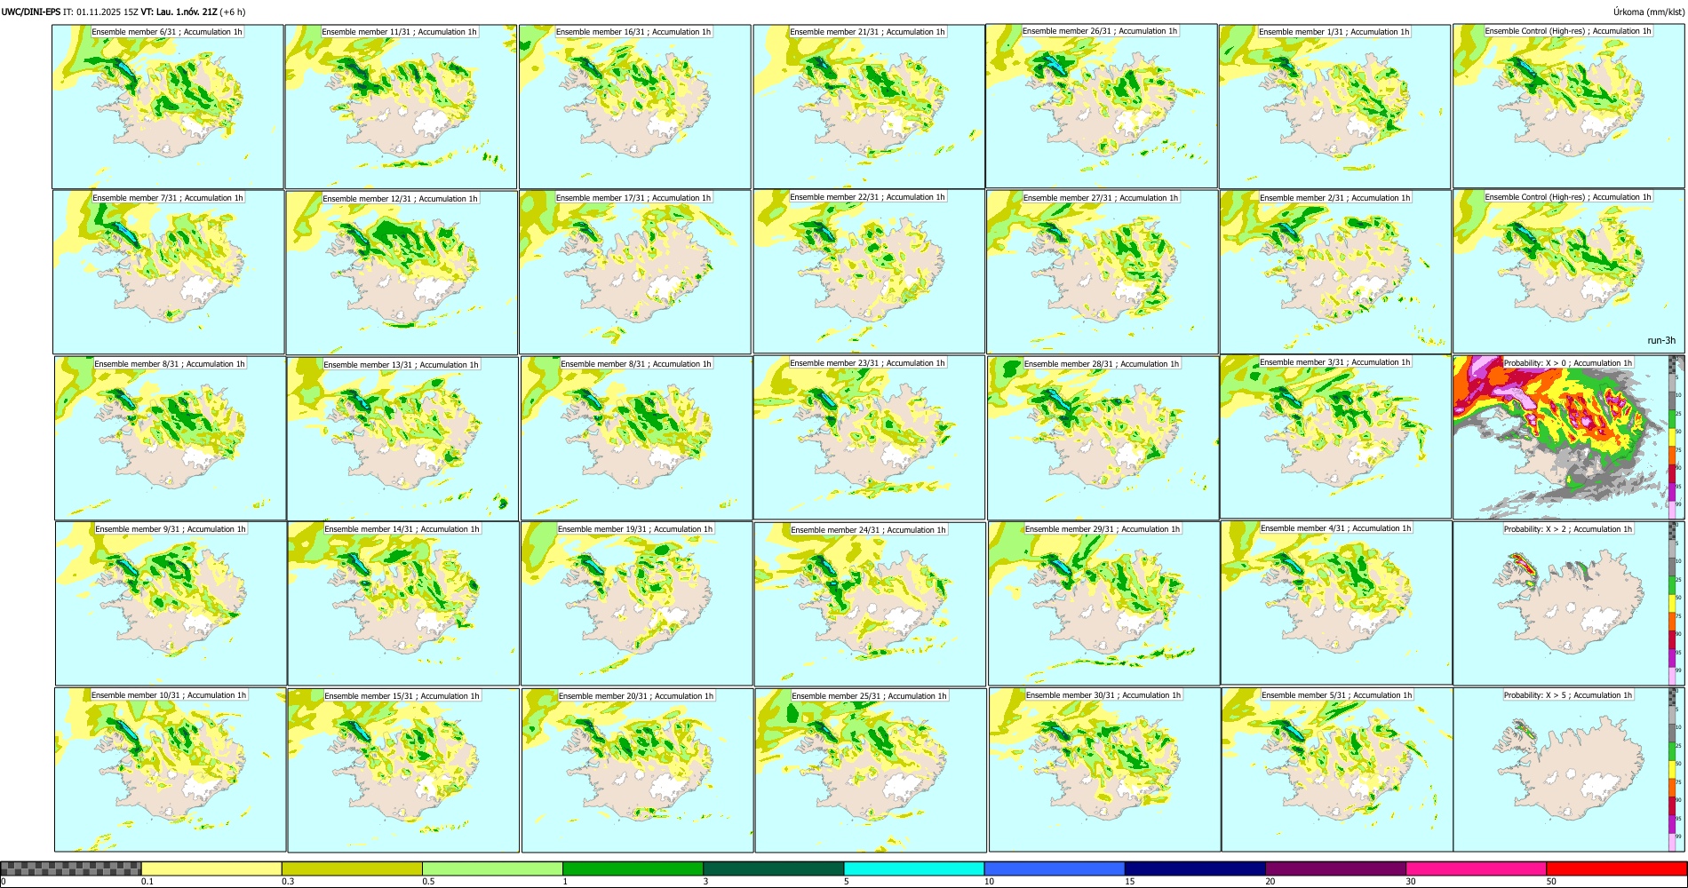Click the Ensemble member 20/31 map
The height and width of the screenshot is (888, 1688).
637,770
